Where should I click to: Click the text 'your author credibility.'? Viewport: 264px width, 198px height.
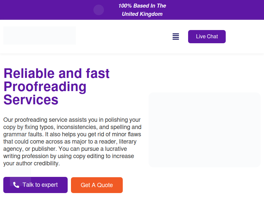(31, 163)
